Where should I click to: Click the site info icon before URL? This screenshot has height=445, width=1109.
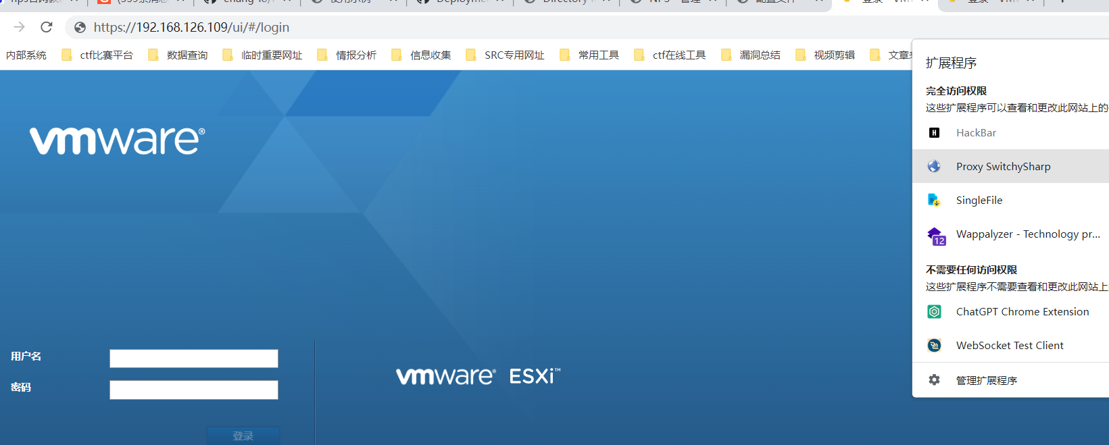point(80,28)
